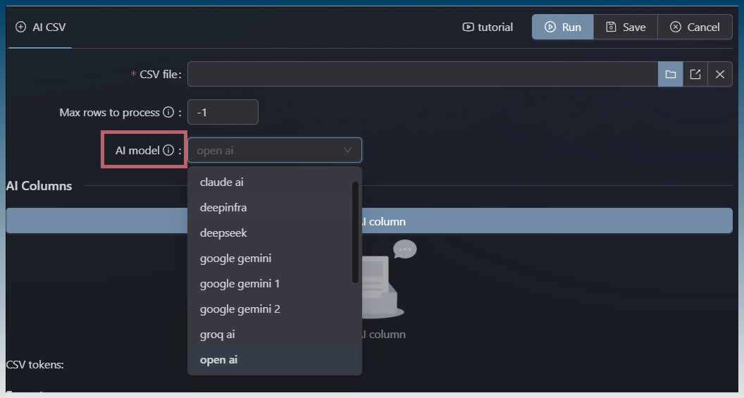Click the dropdown list scrollbar

point(355,232)
